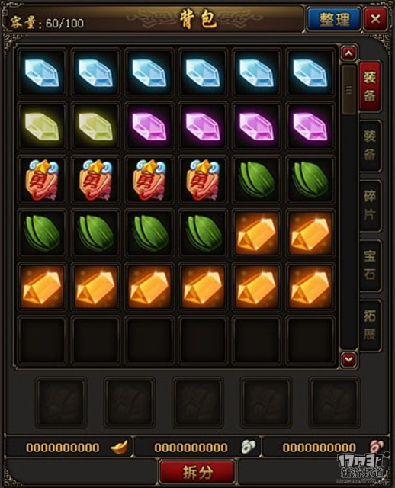Select the last orange gold ingot
Viewport: 395px width, 488px height.
pyautogui.click(x=310, y=287)
